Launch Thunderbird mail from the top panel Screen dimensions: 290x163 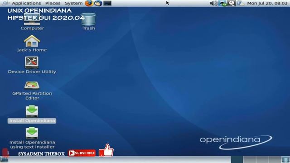[x=98, y=3]
